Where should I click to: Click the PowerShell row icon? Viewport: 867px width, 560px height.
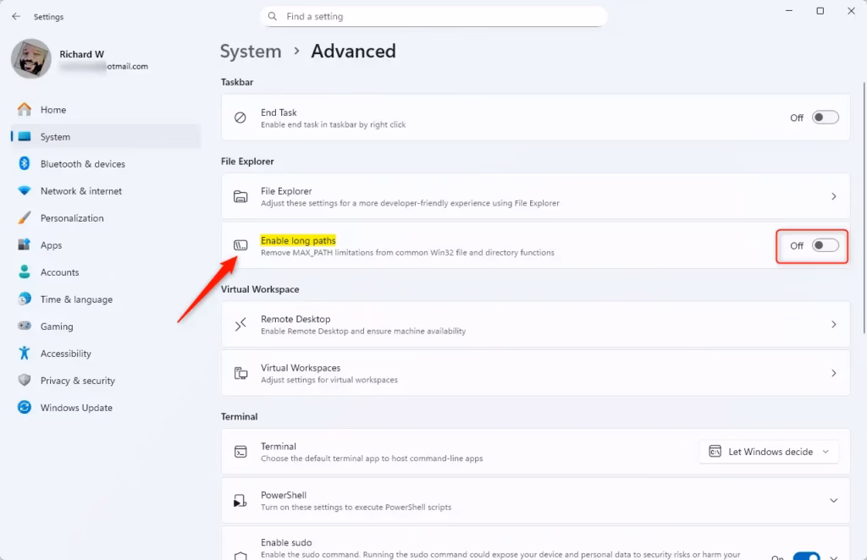[x=240, y=500]
